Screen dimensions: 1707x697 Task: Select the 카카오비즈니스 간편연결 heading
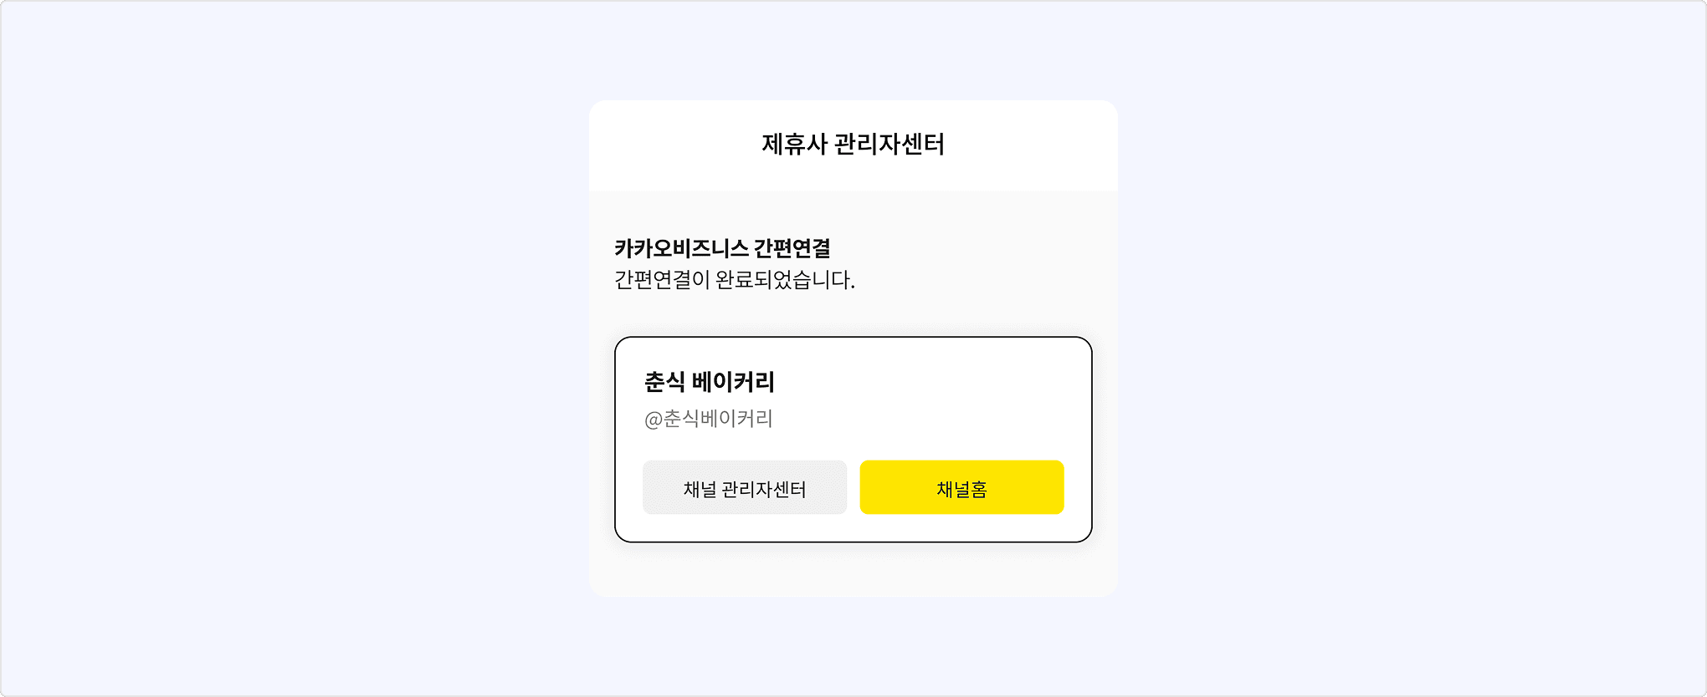722,248
